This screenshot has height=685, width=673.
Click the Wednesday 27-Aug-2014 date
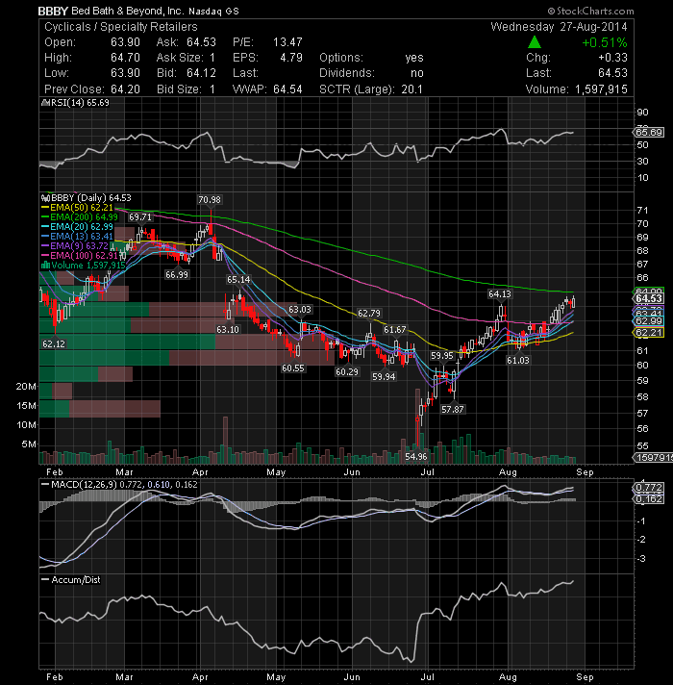click(559, 27)
